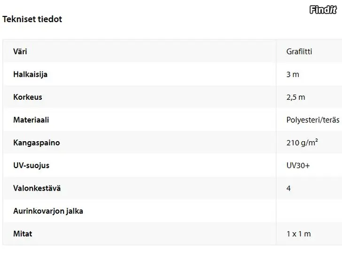This screenshot has height=257, width=342.
Task: Click the Halkaisija row label
Action: pos(31,74)
